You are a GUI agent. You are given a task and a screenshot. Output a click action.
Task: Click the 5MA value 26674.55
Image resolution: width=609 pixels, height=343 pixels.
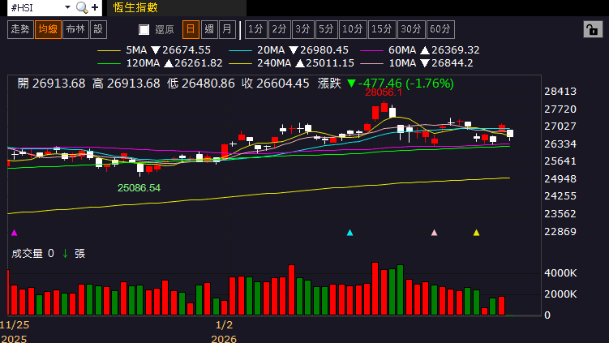click(x=187, y=50)
